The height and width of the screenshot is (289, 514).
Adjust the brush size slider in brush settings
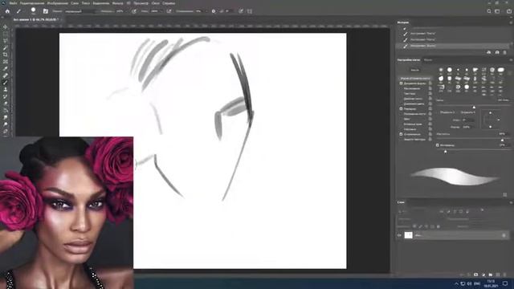[x=474, y=107]
